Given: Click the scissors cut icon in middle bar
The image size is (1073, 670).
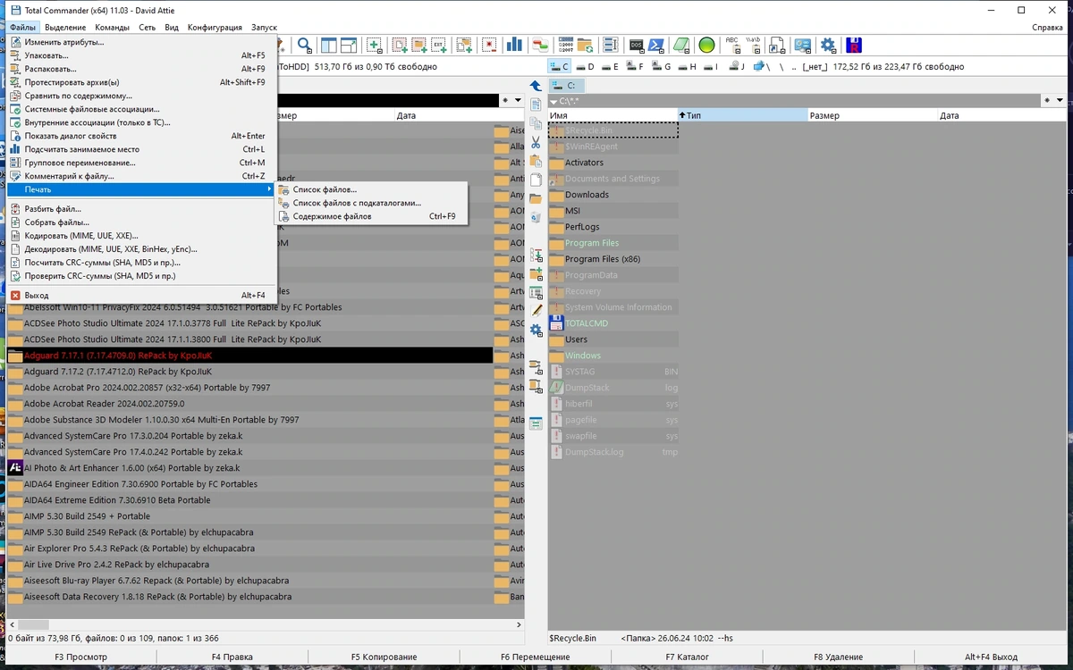Looking at the screenshot, I should (x=536, y=143).
